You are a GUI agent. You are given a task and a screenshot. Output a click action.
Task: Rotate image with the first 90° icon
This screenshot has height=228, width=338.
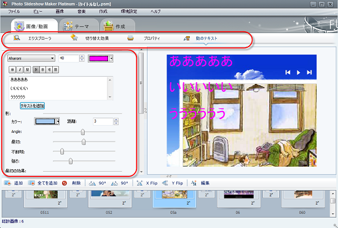pos(92,183)
